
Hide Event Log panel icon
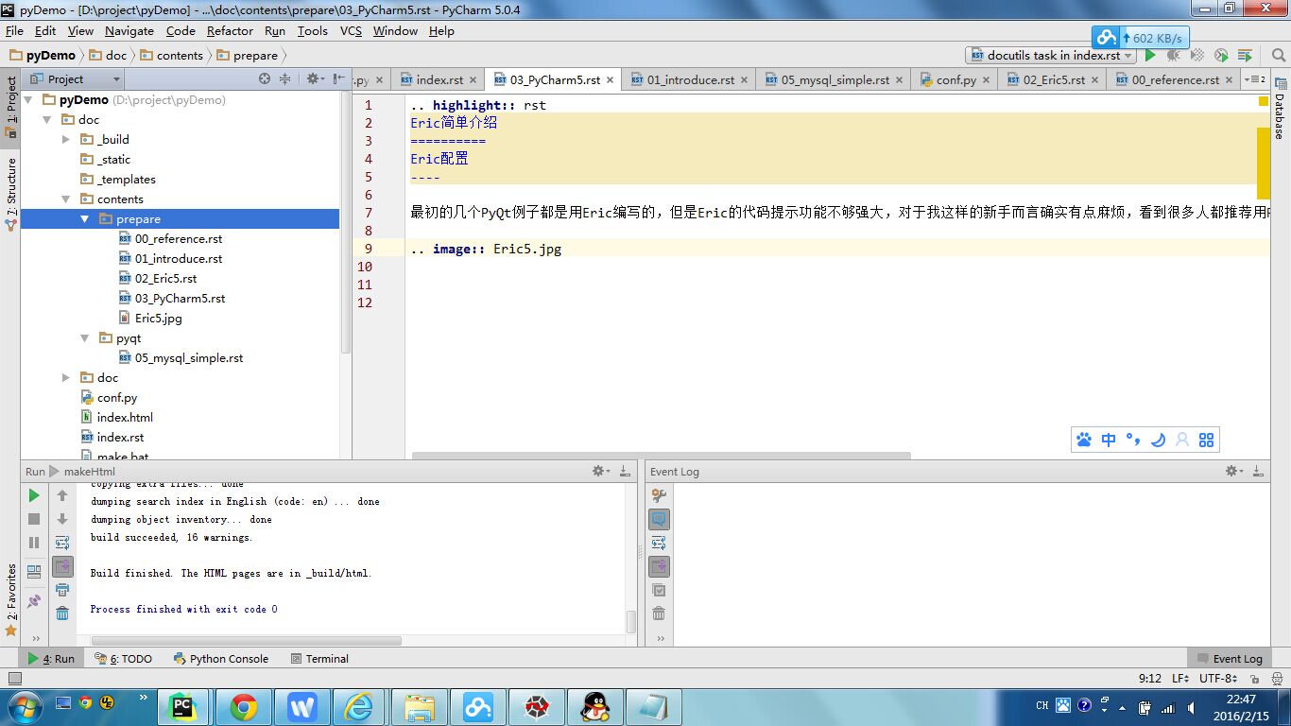pos(1258,471)
